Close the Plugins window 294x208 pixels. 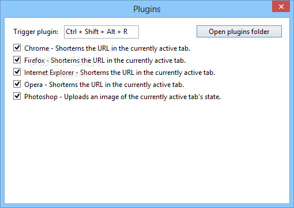pos(281,7)
